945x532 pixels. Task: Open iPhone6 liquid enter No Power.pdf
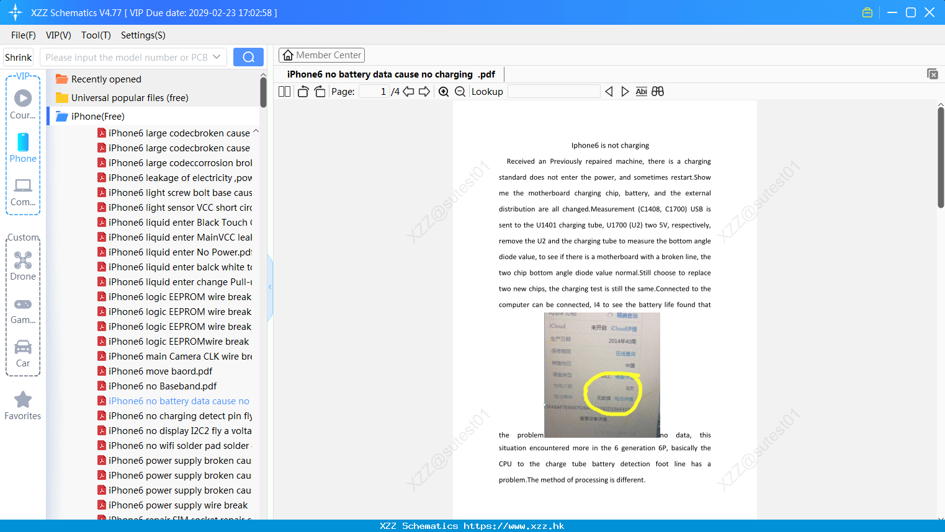coord(175,252)
